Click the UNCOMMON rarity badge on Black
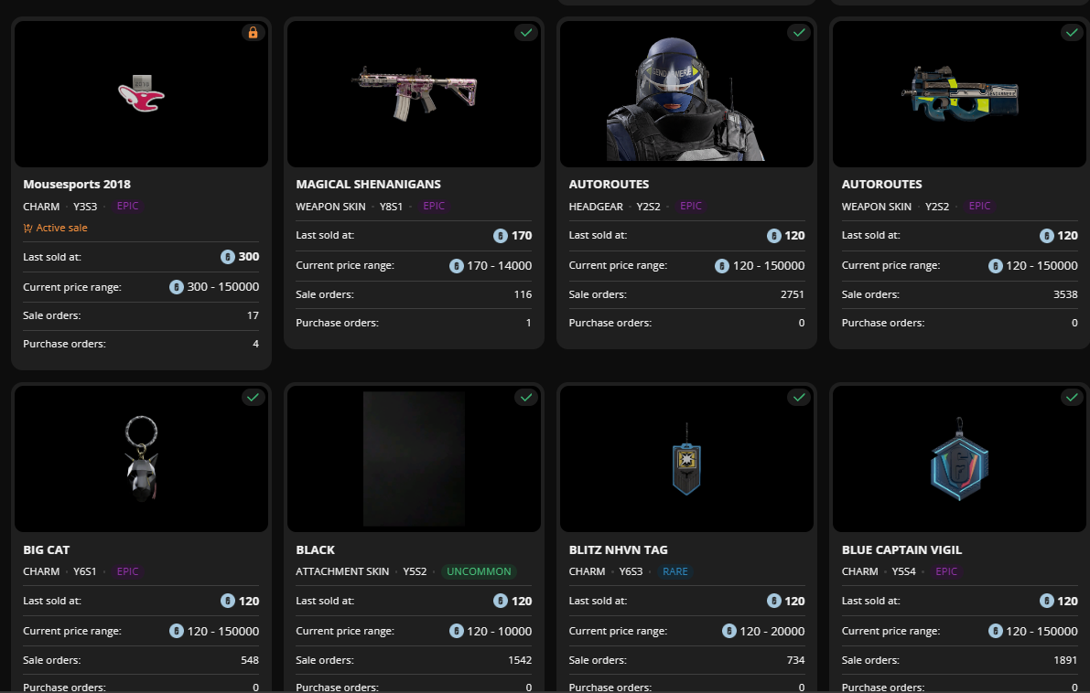The image size is (1090, 693). [x=479, y=571]
